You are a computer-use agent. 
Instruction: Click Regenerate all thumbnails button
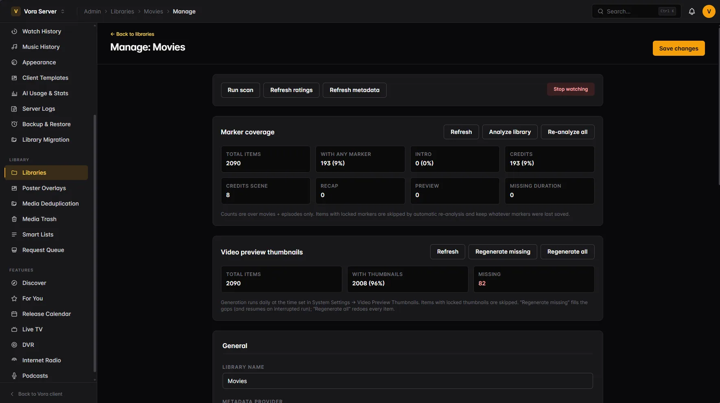567,252
